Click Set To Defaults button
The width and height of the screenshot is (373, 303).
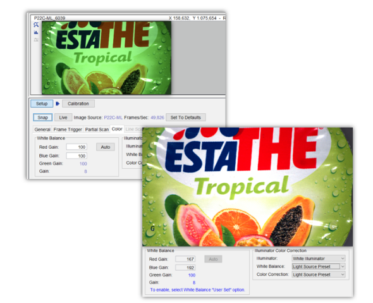(185, 118)
